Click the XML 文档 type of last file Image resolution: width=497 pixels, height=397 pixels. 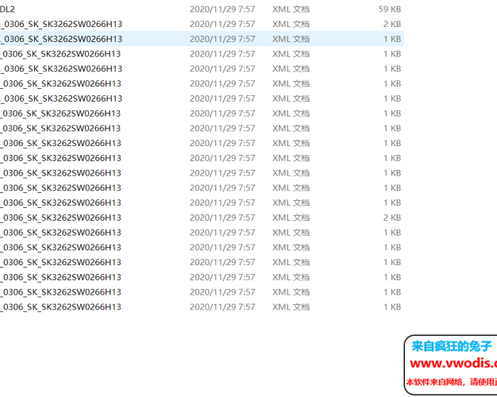point(291,306)
